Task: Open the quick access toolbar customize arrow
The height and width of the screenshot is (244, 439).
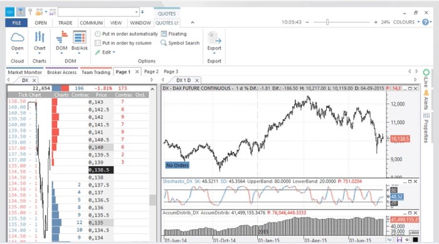Action: click(x=142, y=12)
